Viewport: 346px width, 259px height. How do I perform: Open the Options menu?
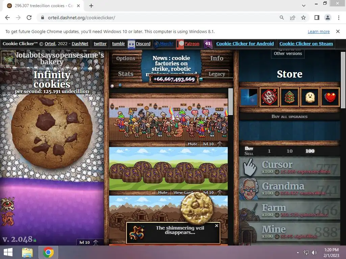[x=126, y=58]
